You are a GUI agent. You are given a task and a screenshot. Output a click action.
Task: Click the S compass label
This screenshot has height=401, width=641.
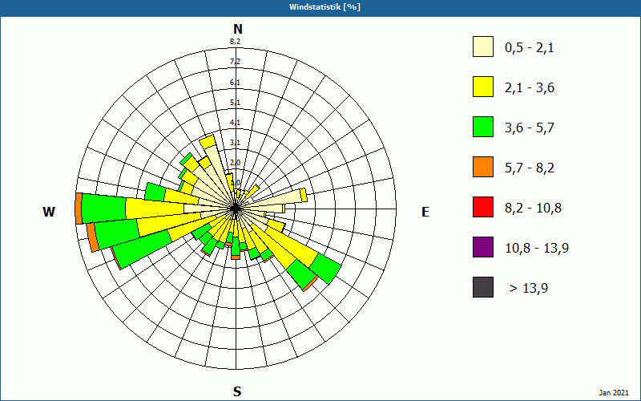237,391
